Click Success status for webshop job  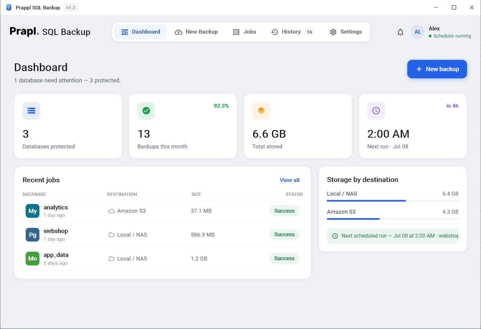coord(284,235)
